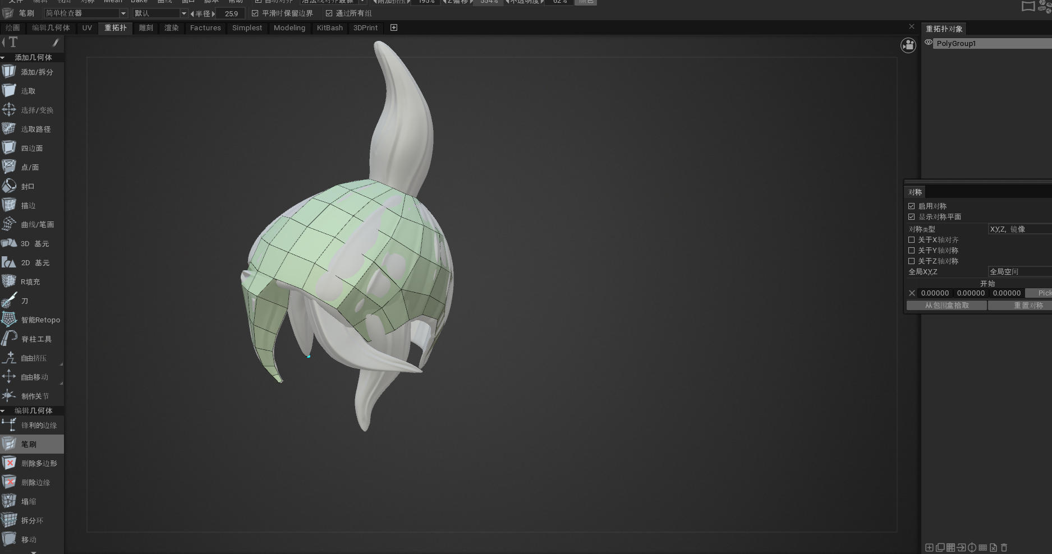
Task: Click the camera icon in viewport corner
Action: pyautogui.click(x=908, y=45)
